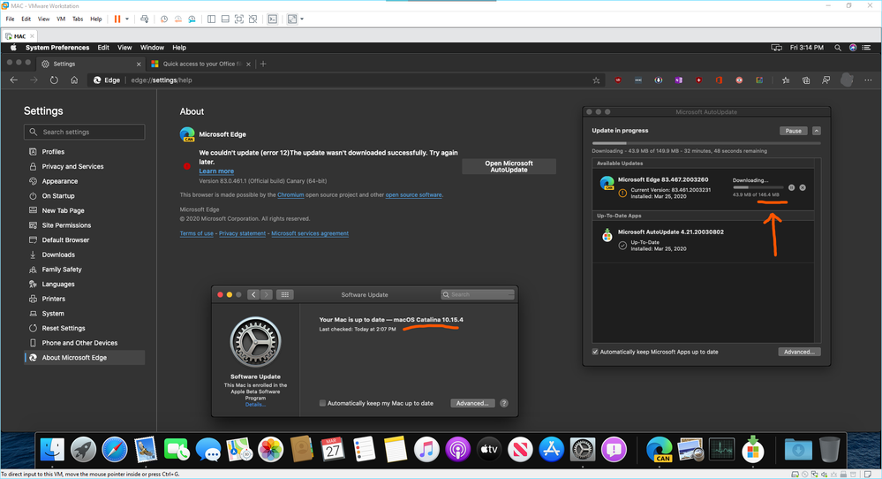The height and width of the screenshot is (479, 882).
Task: Open Microsoft services agreement link
Action: (310, 233)
